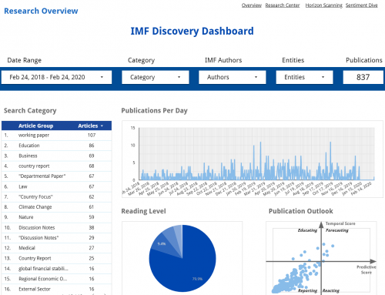Select the "Country Focus" row
This screenshot has width=385, height=295.
pyautogui.click(x=56, y=197)
